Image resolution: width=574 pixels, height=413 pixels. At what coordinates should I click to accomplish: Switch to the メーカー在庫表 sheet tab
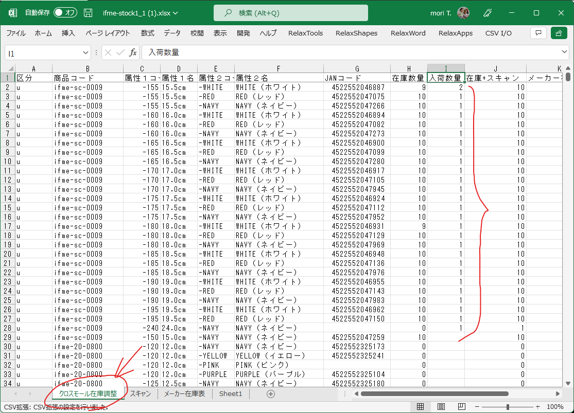[184, 394]
